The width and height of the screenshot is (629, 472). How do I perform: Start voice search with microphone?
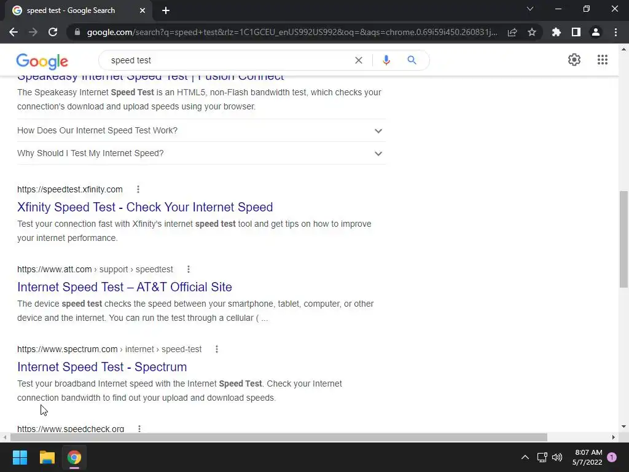386,60
